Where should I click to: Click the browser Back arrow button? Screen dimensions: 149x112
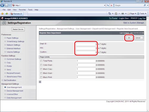(2, 5)
